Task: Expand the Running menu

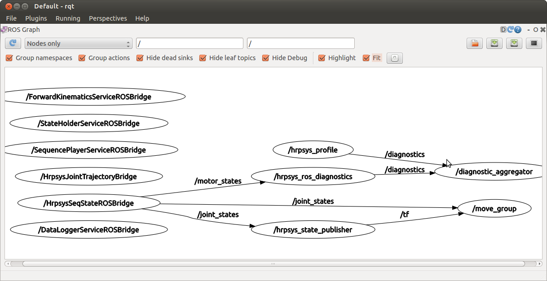Action: coord(68,18)
